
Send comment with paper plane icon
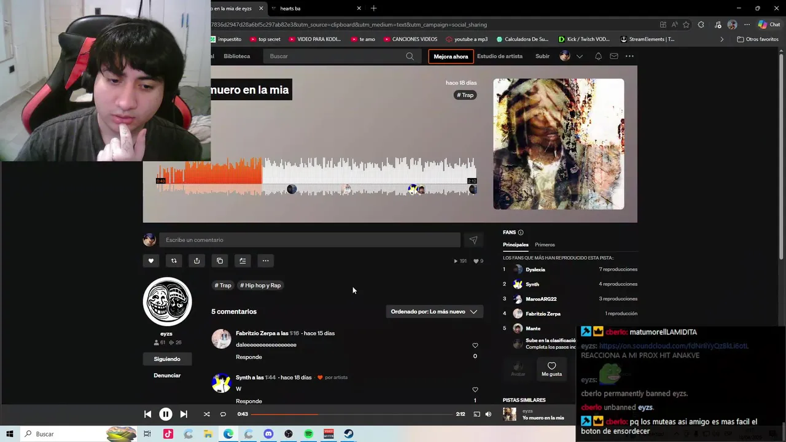[473, 240]
